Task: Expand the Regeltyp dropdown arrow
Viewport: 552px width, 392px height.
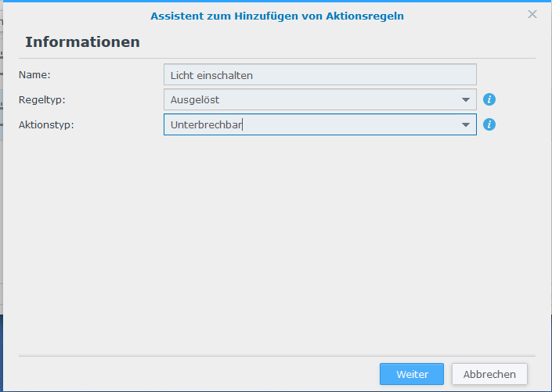Action: pyautogui.click(x=465, y=100)
